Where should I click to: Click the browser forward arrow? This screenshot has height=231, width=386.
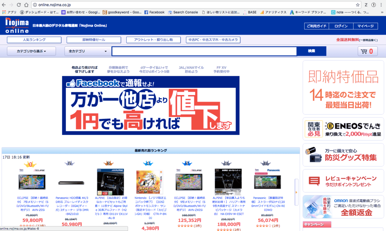pos(11,5)
